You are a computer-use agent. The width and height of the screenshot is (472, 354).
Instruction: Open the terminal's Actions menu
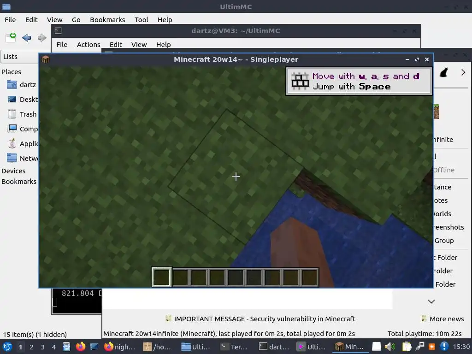(x=88, y=45)
